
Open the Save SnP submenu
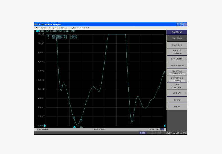pyautogui.click(x=177, y=93)
